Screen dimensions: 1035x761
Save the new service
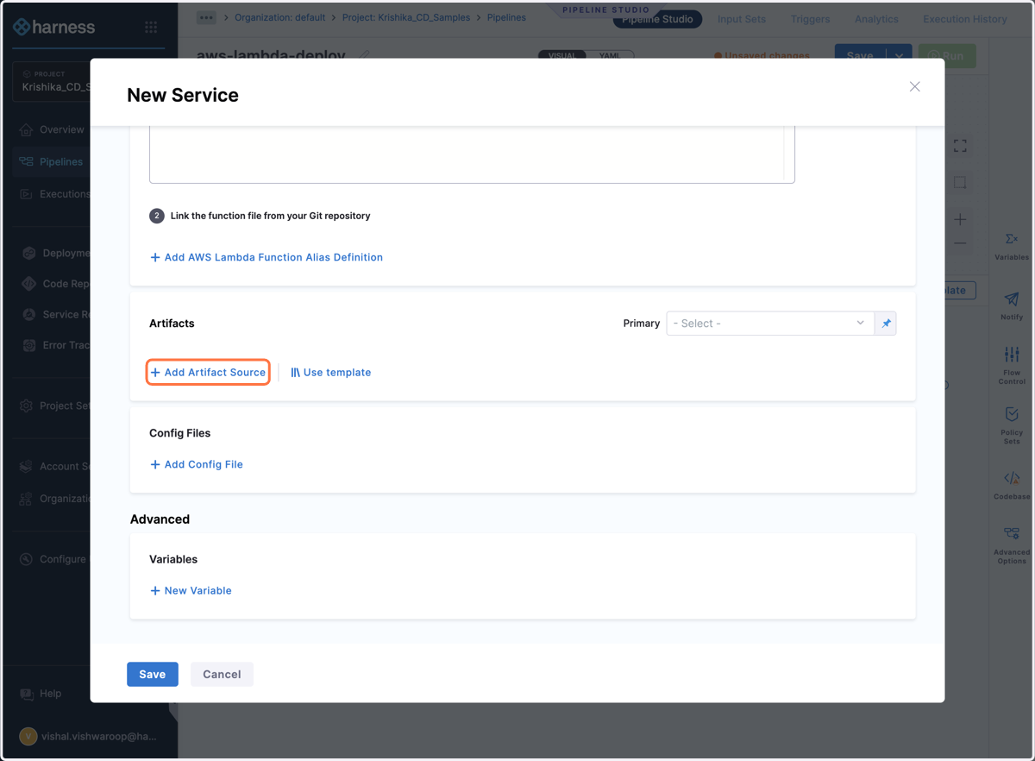click(x=153, y=674)
